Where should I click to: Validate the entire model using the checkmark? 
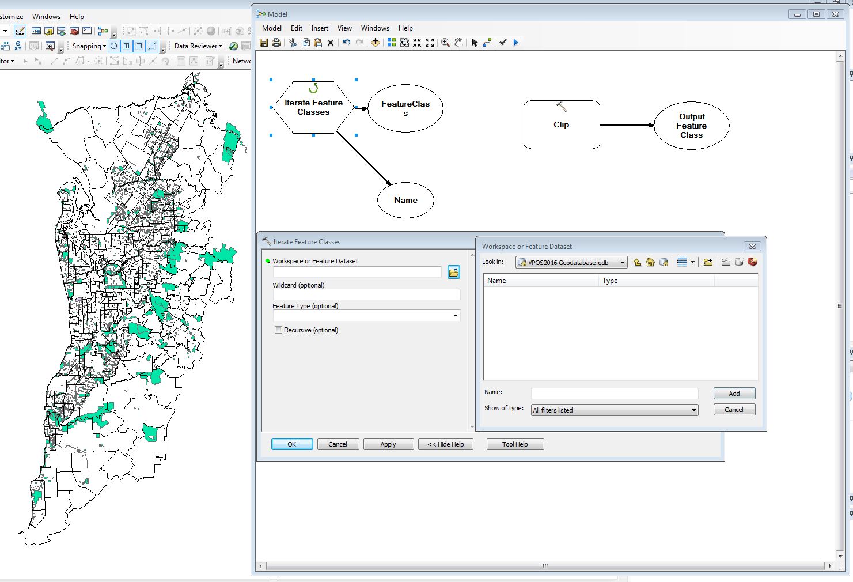[502, 42]
